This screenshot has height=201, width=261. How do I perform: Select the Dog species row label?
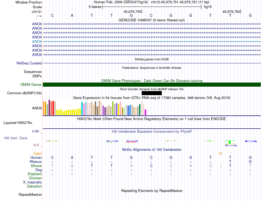38,170
